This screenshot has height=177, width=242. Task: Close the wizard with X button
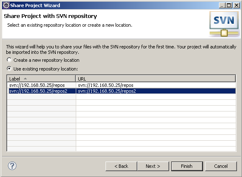tap(237, 5)
